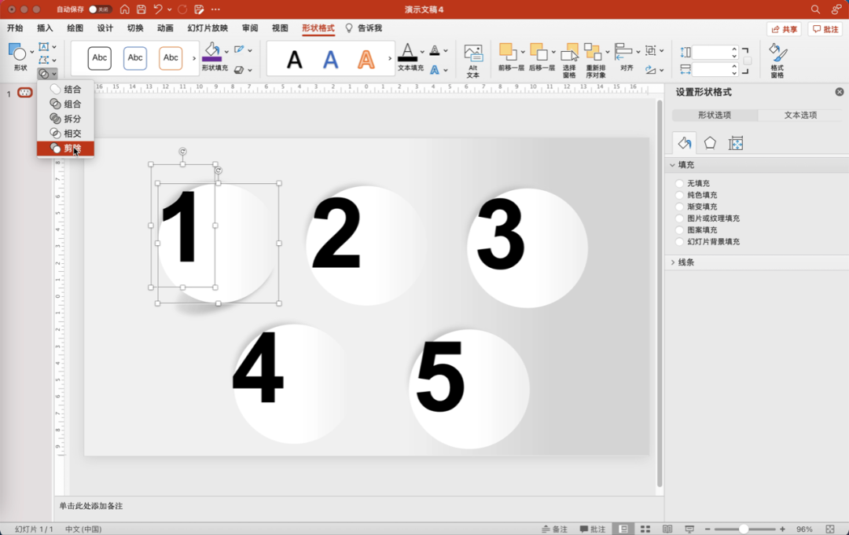
Task: Click the text outline A icon
Action: (434, 50)
